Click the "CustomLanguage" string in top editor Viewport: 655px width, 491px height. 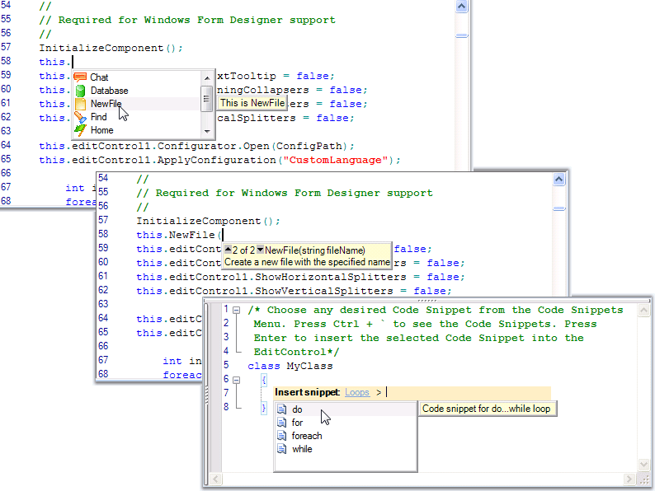336,160
